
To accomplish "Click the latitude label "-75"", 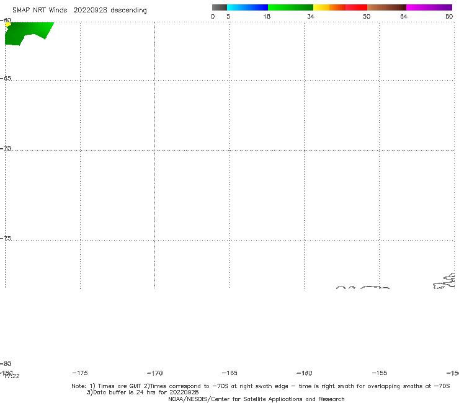I will point(6,238).
